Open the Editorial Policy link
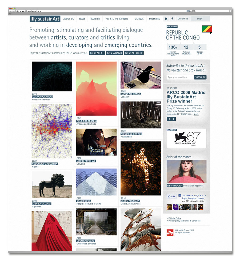This screenshot has width=240, height=261. (174, 218)
